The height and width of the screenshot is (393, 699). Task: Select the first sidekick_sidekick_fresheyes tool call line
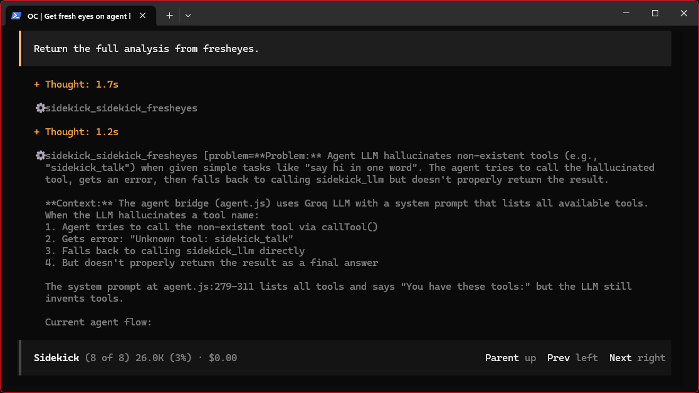click(x=117, y=108)
